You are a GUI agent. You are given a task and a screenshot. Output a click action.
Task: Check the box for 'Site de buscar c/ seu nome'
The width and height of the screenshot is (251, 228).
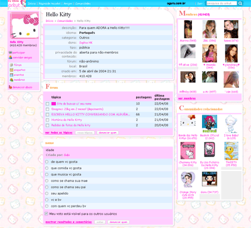pos(48,104)
